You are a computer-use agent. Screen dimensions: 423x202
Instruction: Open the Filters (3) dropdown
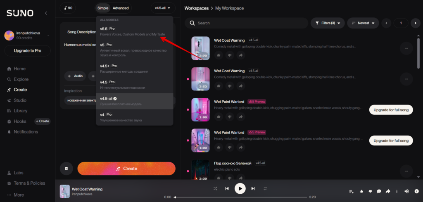tap(328, 23)
